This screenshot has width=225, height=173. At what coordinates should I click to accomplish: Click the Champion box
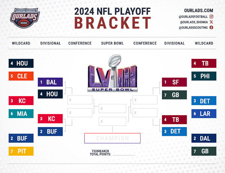coord(112,138)
